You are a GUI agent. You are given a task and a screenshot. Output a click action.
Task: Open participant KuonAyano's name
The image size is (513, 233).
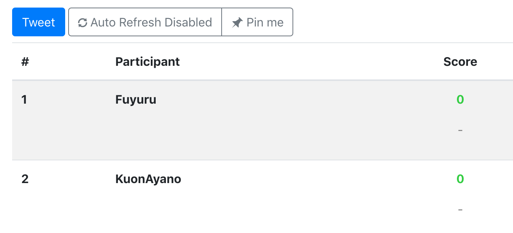pyautogui.click(x=148, y=179)
